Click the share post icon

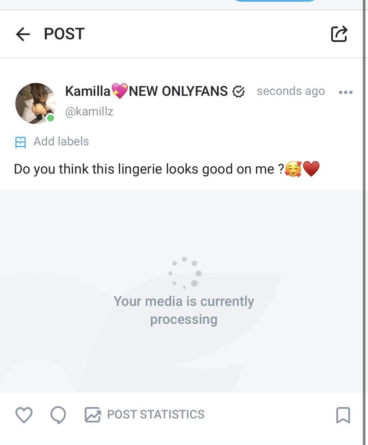pyautogui.click(x=339, y=34)
